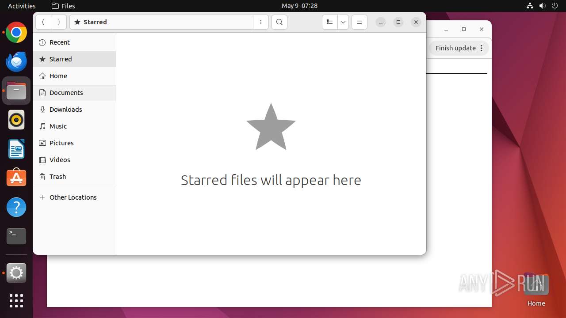Click the Starred path bar
Screen dimensions: 566x318
161,22
